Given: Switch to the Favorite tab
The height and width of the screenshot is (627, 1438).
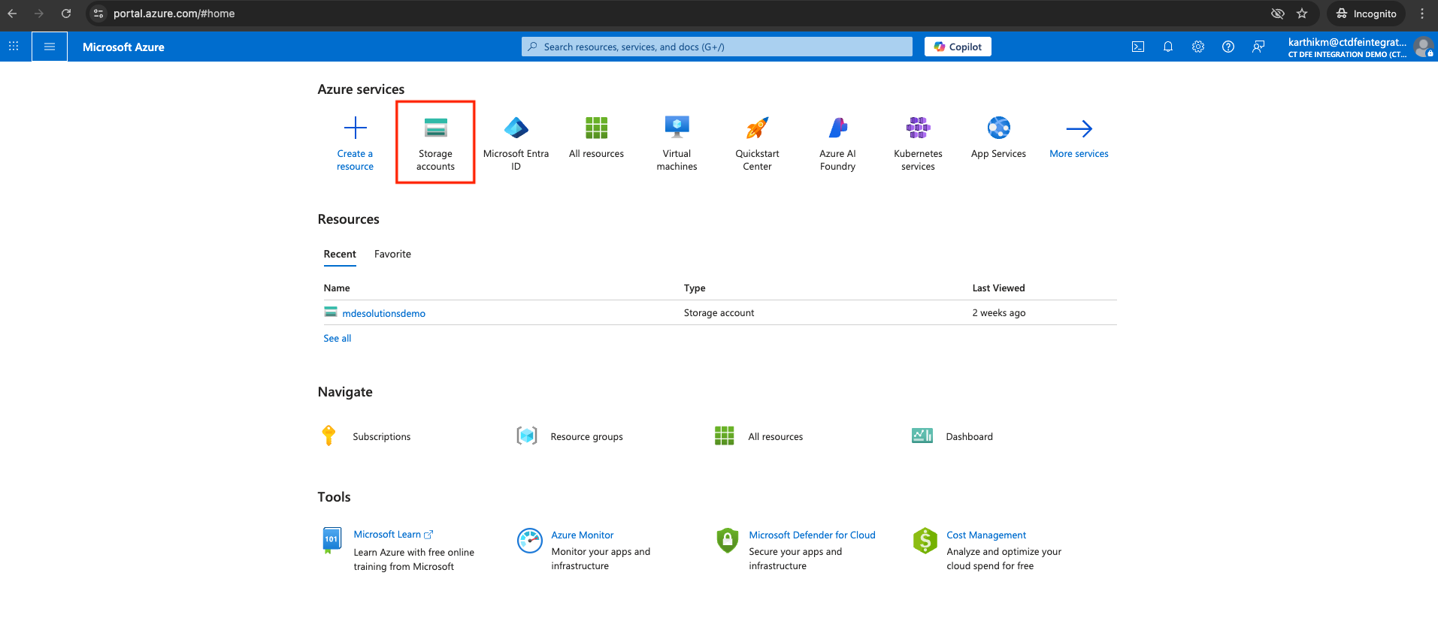Looking at the screenshot, I should [x=392, y=255].
